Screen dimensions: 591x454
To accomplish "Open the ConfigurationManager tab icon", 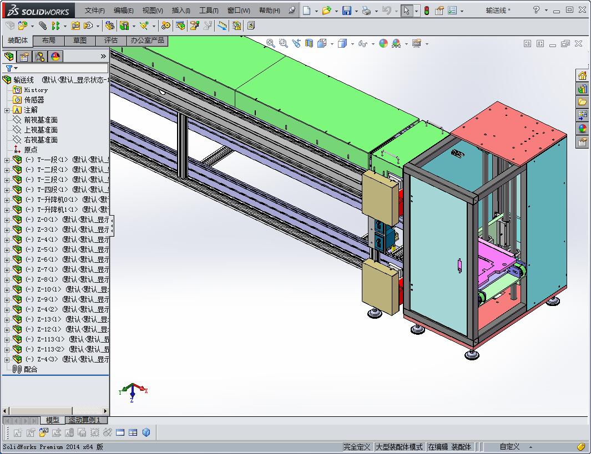I will coord(39,57).
